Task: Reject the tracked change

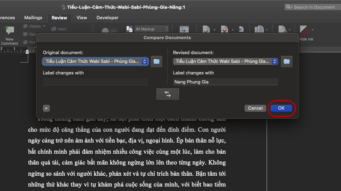Action: [x=225, y=29]
